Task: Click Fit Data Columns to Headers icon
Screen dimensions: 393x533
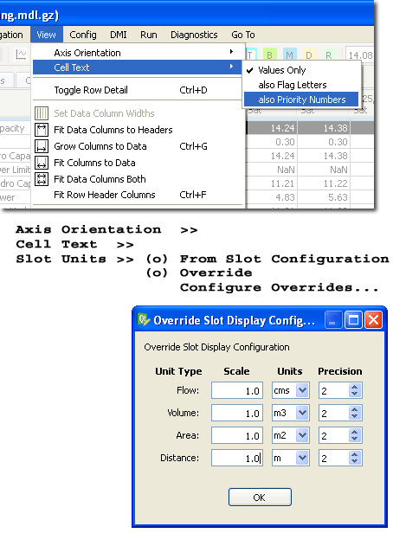Action: 42,130
